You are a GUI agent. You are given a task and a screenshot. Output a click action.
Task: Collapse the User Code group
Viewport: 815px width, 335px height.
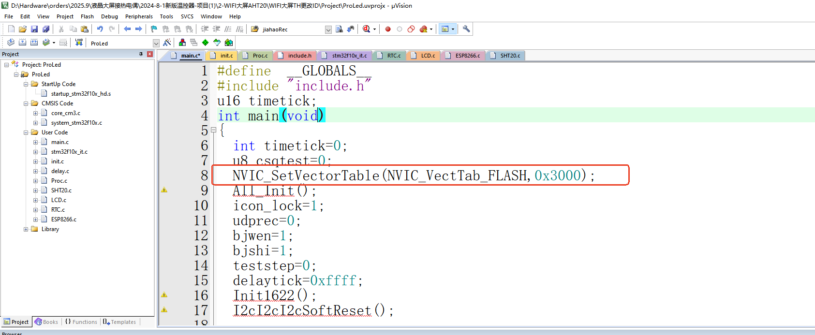(x=26, y=132)
